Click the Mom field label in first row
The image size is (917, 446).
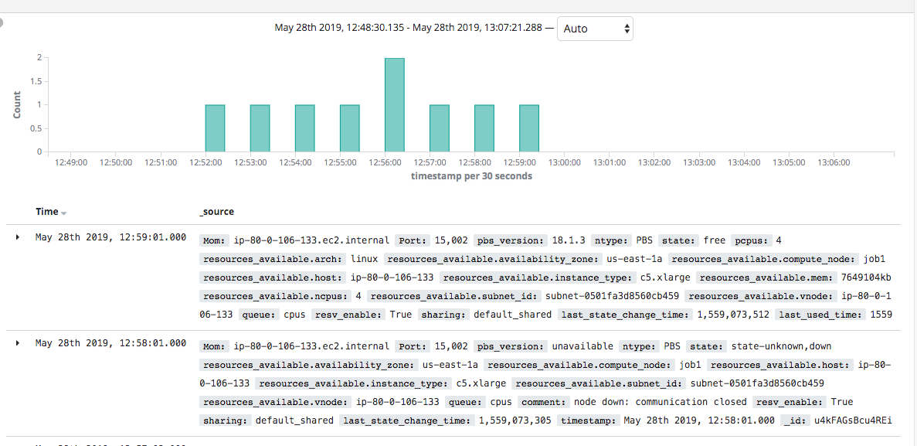click(214, 240)
